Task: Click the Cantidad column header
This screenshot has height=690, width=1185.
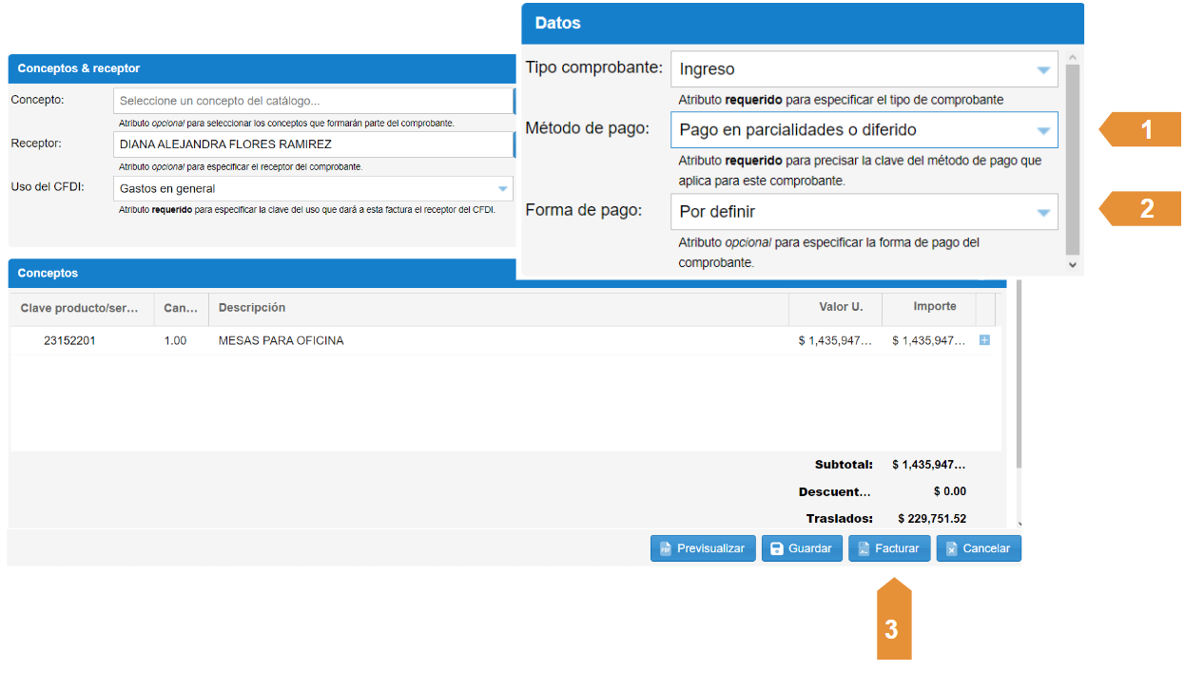Action: pos(181,308)
